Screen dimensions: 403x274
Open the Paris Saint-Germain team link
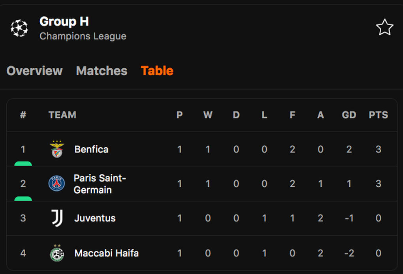click(x=100, y=184)
